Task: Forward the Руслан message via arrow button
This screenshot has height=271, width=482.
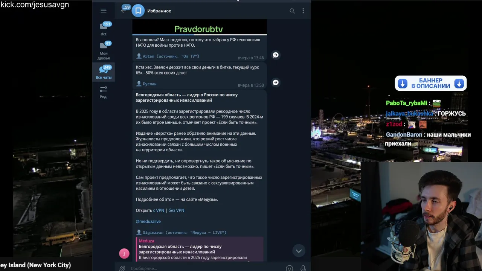Action: [276, 82]
